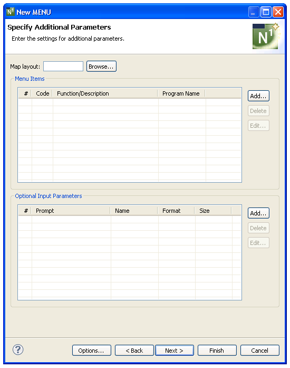This screenshot has height=368, width=290.
Task: Minimize the New MENU window
Action: click(x=254, y=12)
